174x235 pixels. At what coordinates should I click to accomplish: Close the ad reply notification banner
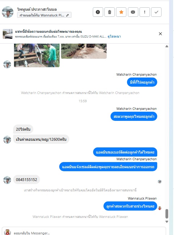coord(160,34)
